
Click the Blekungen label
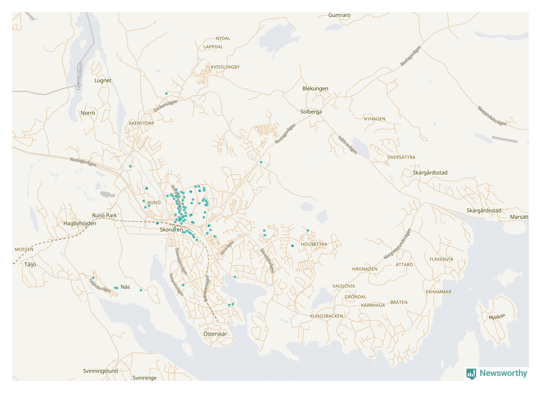(315, 88)
